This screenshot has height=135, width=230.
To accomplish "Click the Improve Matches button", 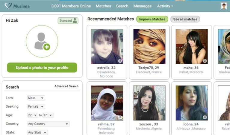I will tap(152, 19).
